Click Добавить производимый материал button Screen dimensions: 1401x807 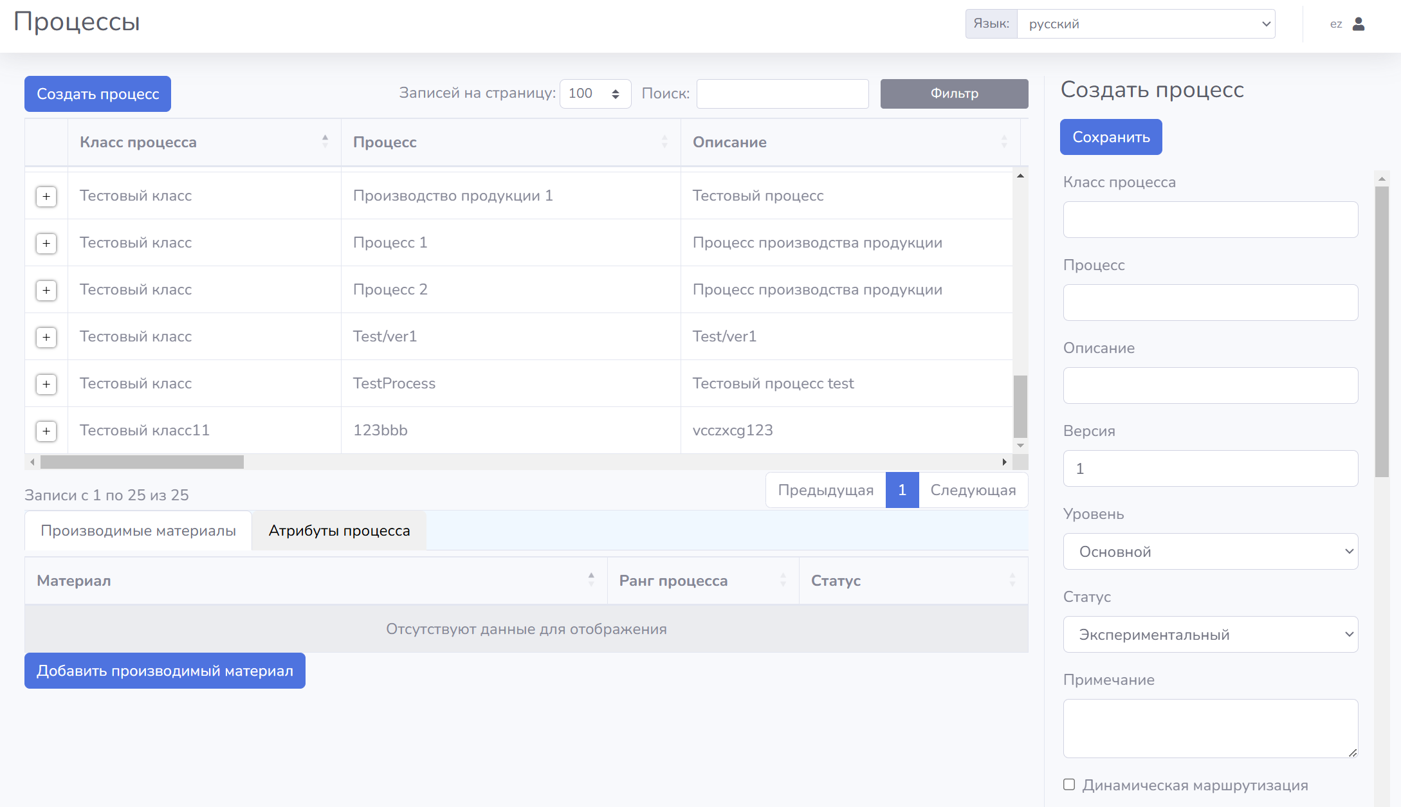click(165, 671)
